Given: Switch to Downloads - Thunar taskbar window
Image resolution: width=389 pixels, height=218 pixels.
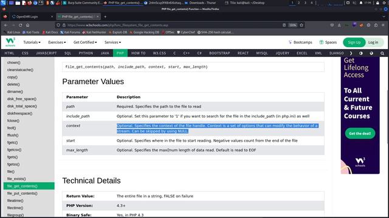Looking at the screenshot, I should click(201, 2).
